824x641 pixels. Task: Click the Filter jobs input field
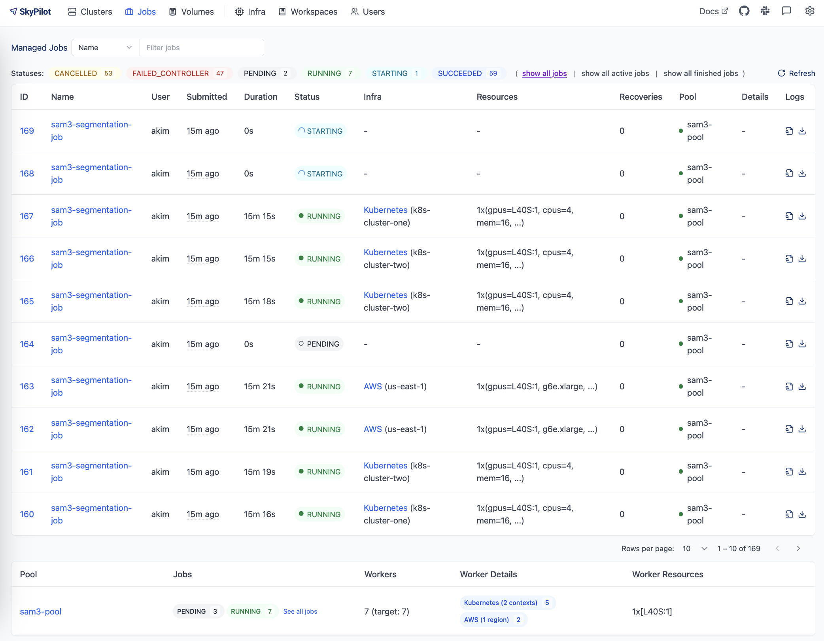click(x=202, y=47)
